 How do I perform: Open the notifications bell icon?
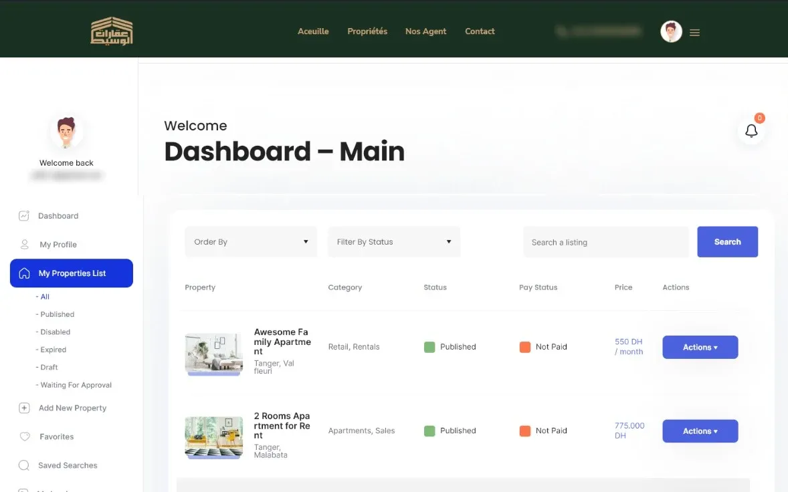[x=751, y=130]
